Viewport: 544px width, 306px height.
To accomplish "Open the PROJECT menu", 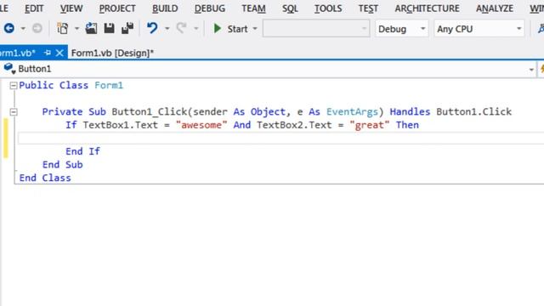I will pyautogui.click(x=117, y=8).
